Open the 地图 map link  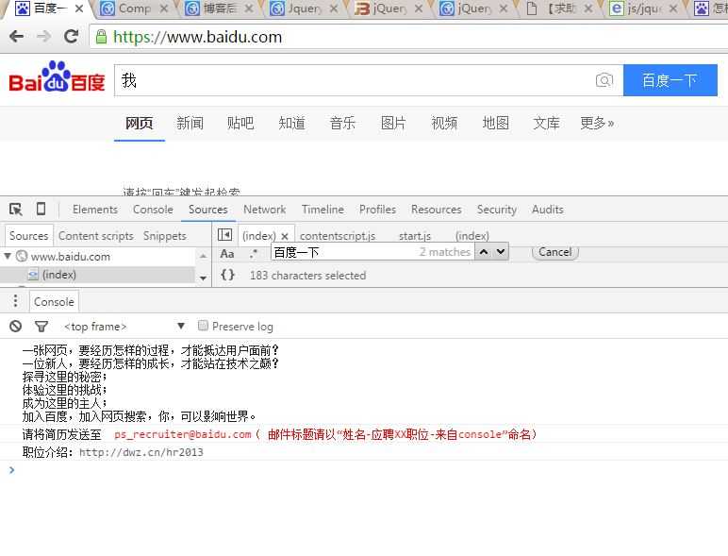click(495, 123)
